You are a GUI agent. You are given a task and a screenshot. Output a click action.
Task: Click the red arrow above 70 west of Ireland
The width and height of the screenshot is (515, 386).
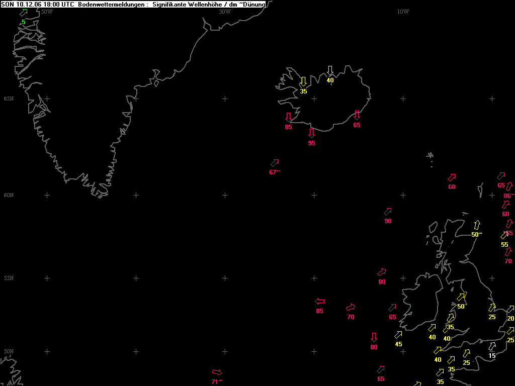(351, 308)
